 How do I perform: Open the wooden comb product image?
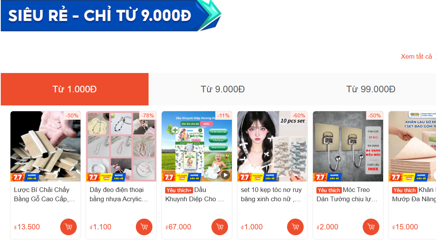pos(46,146)
